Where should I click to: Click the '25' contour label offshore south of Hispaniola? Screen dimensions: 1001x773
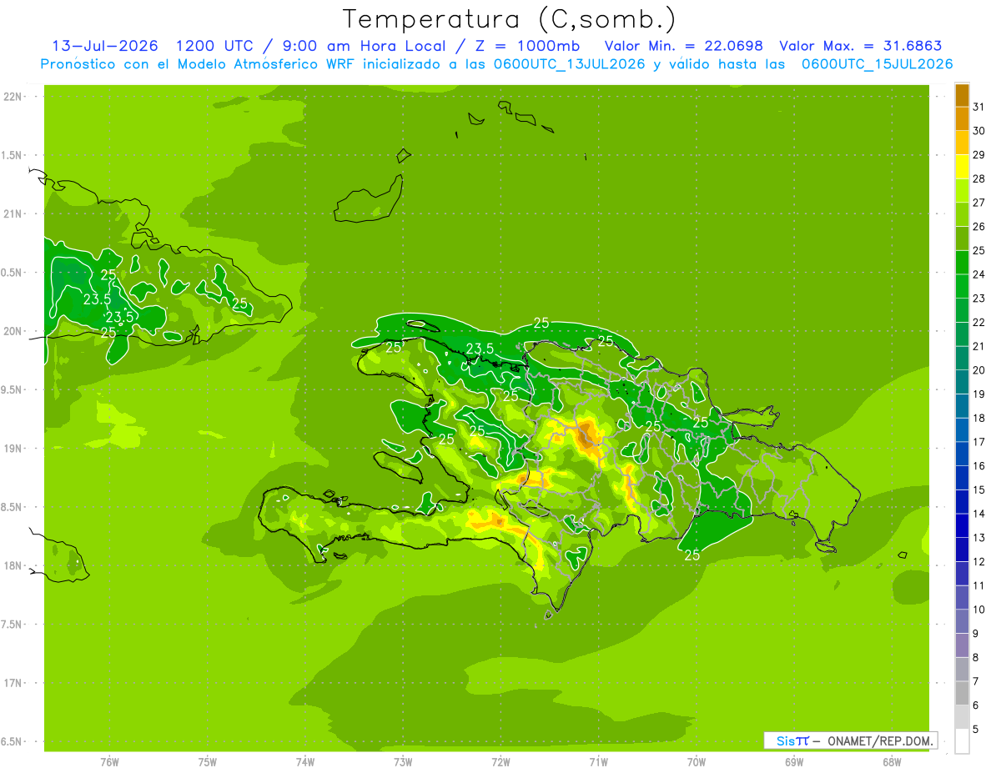[692, 555]
